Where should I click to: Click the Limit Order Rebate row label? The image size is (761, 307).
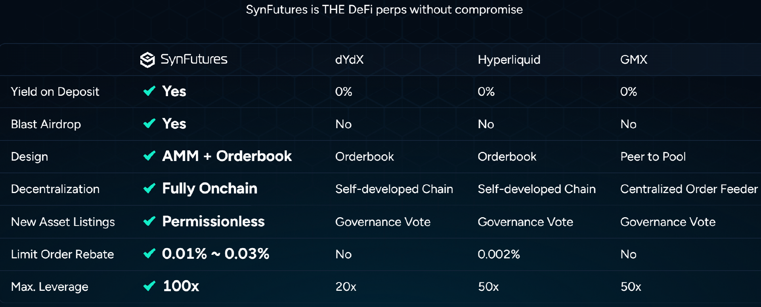62,254
